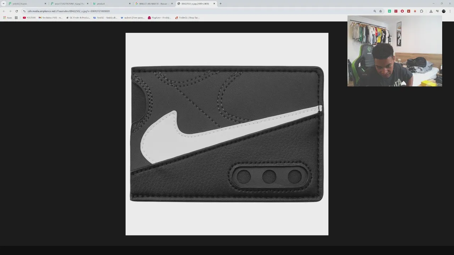
Task: Reload the current page
Action: [16, 11]
